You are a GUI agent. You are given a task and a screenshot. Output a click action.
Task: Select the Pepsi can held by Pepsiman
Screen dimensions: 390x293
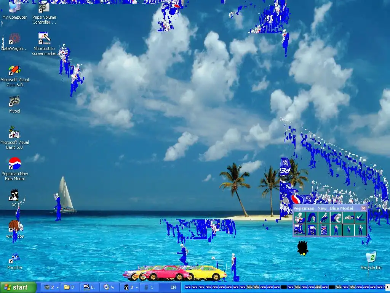(x=312, y=230)
